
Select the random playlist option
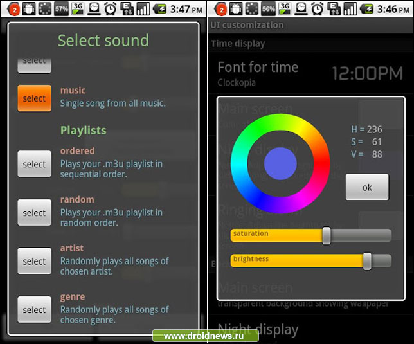pos(34,212)
